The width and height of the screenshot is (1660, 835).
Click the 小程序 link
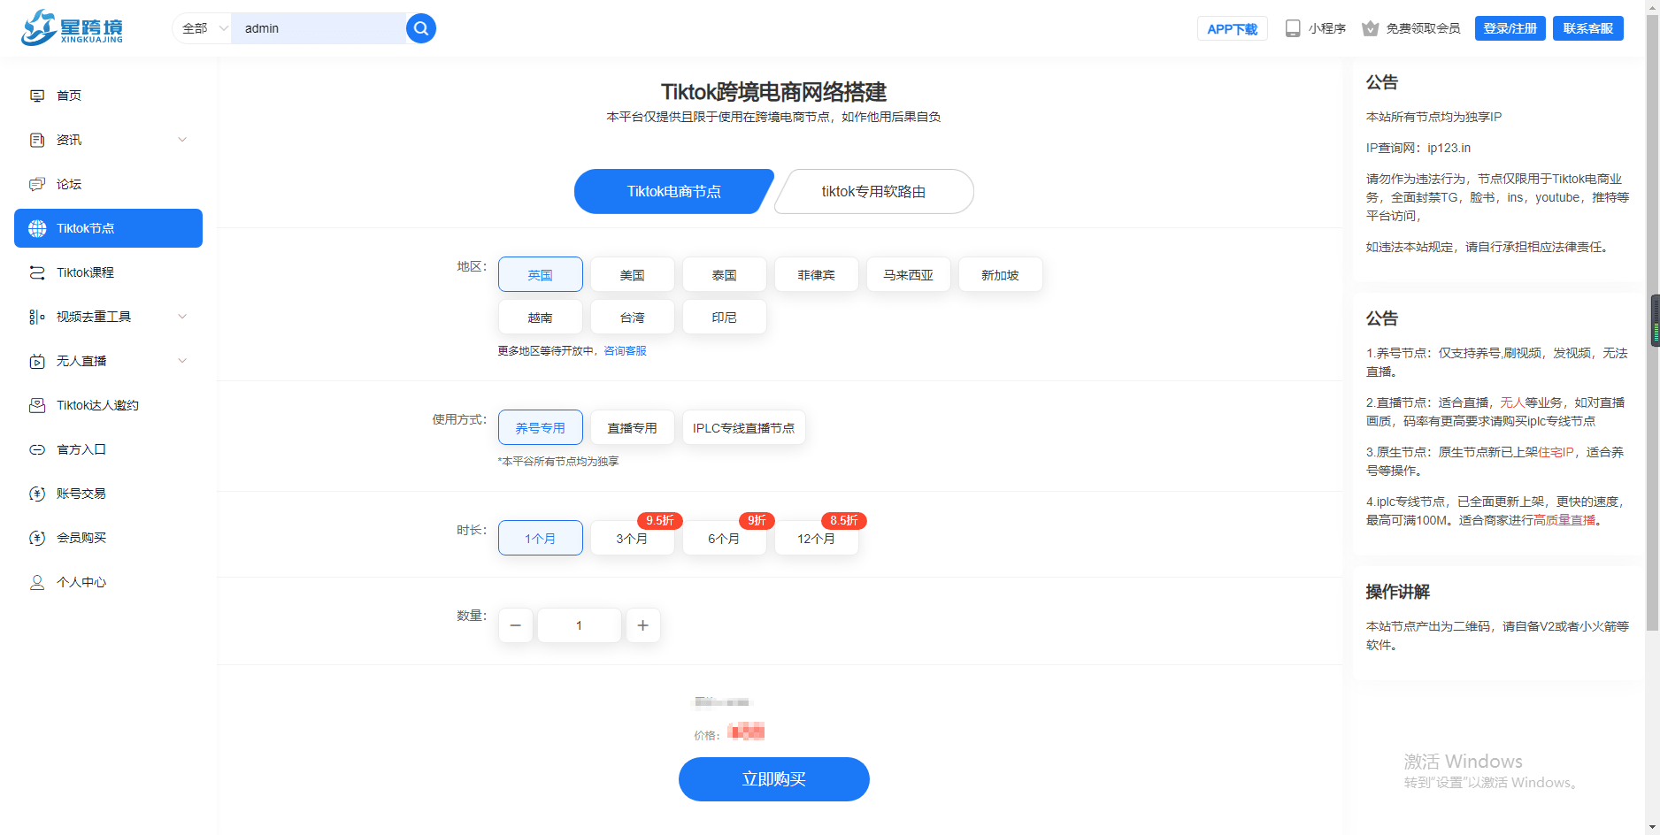[1327, 28]
